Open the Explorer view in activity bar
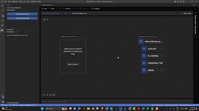This screenshot has width=199, height=111. coord(2,6)
